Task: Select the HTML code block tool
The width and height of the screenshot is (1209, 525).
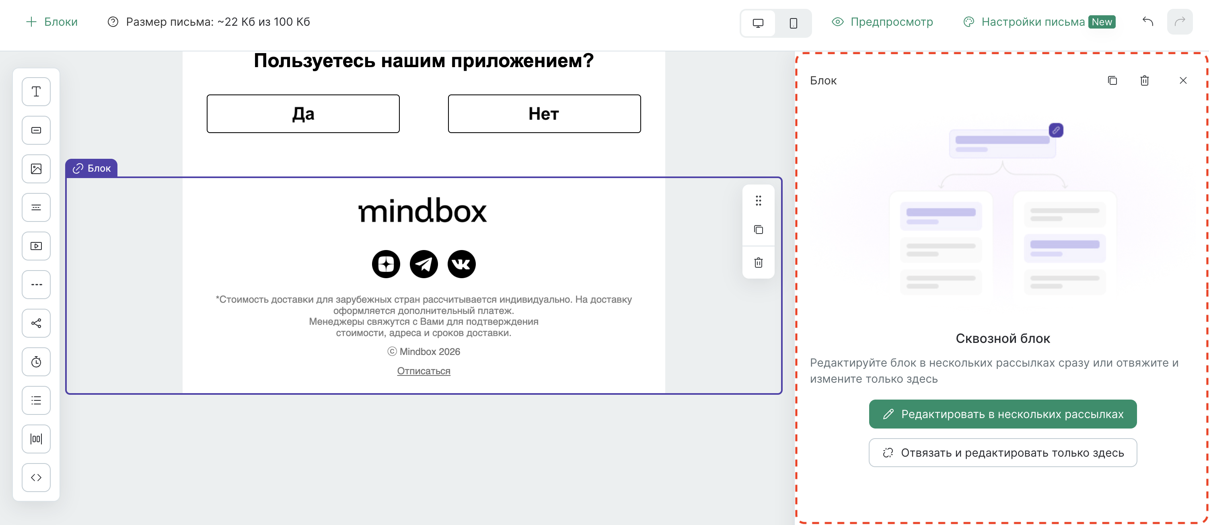Action: pos(36,478)
